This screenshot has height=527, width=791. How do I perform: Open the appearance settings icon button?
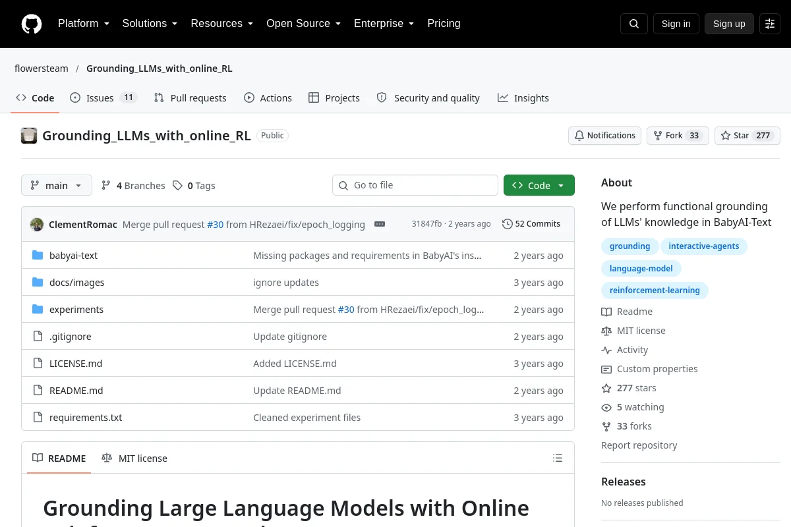pos(770,24)
